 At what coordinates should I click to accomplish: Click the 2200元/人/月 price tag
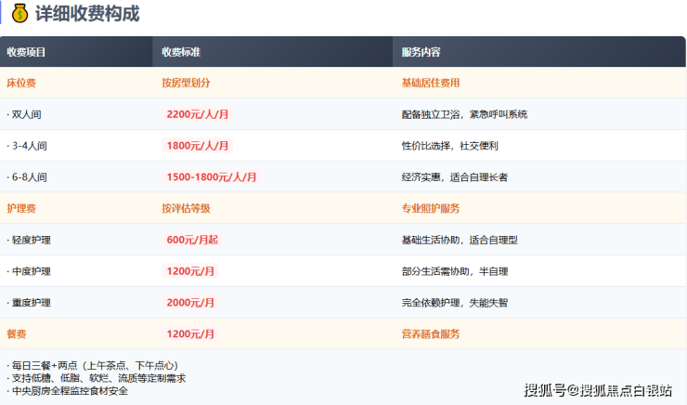(x=197, y=114)
